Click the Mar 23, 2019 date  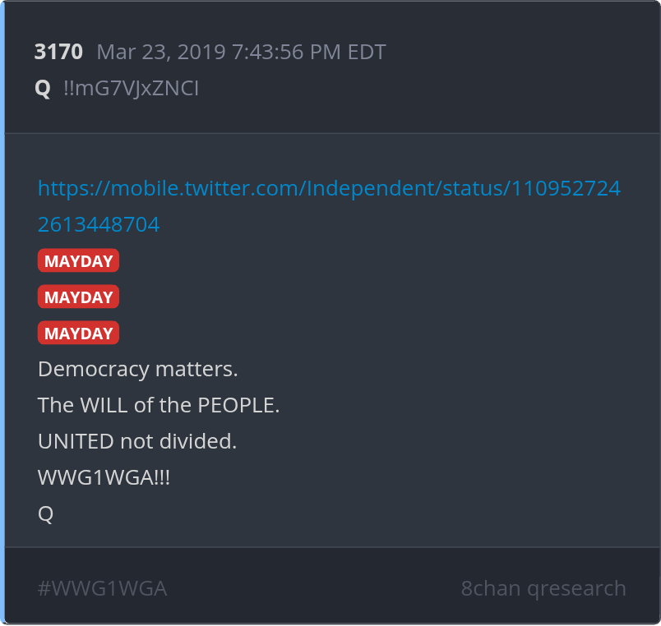(x=161, y=53)
